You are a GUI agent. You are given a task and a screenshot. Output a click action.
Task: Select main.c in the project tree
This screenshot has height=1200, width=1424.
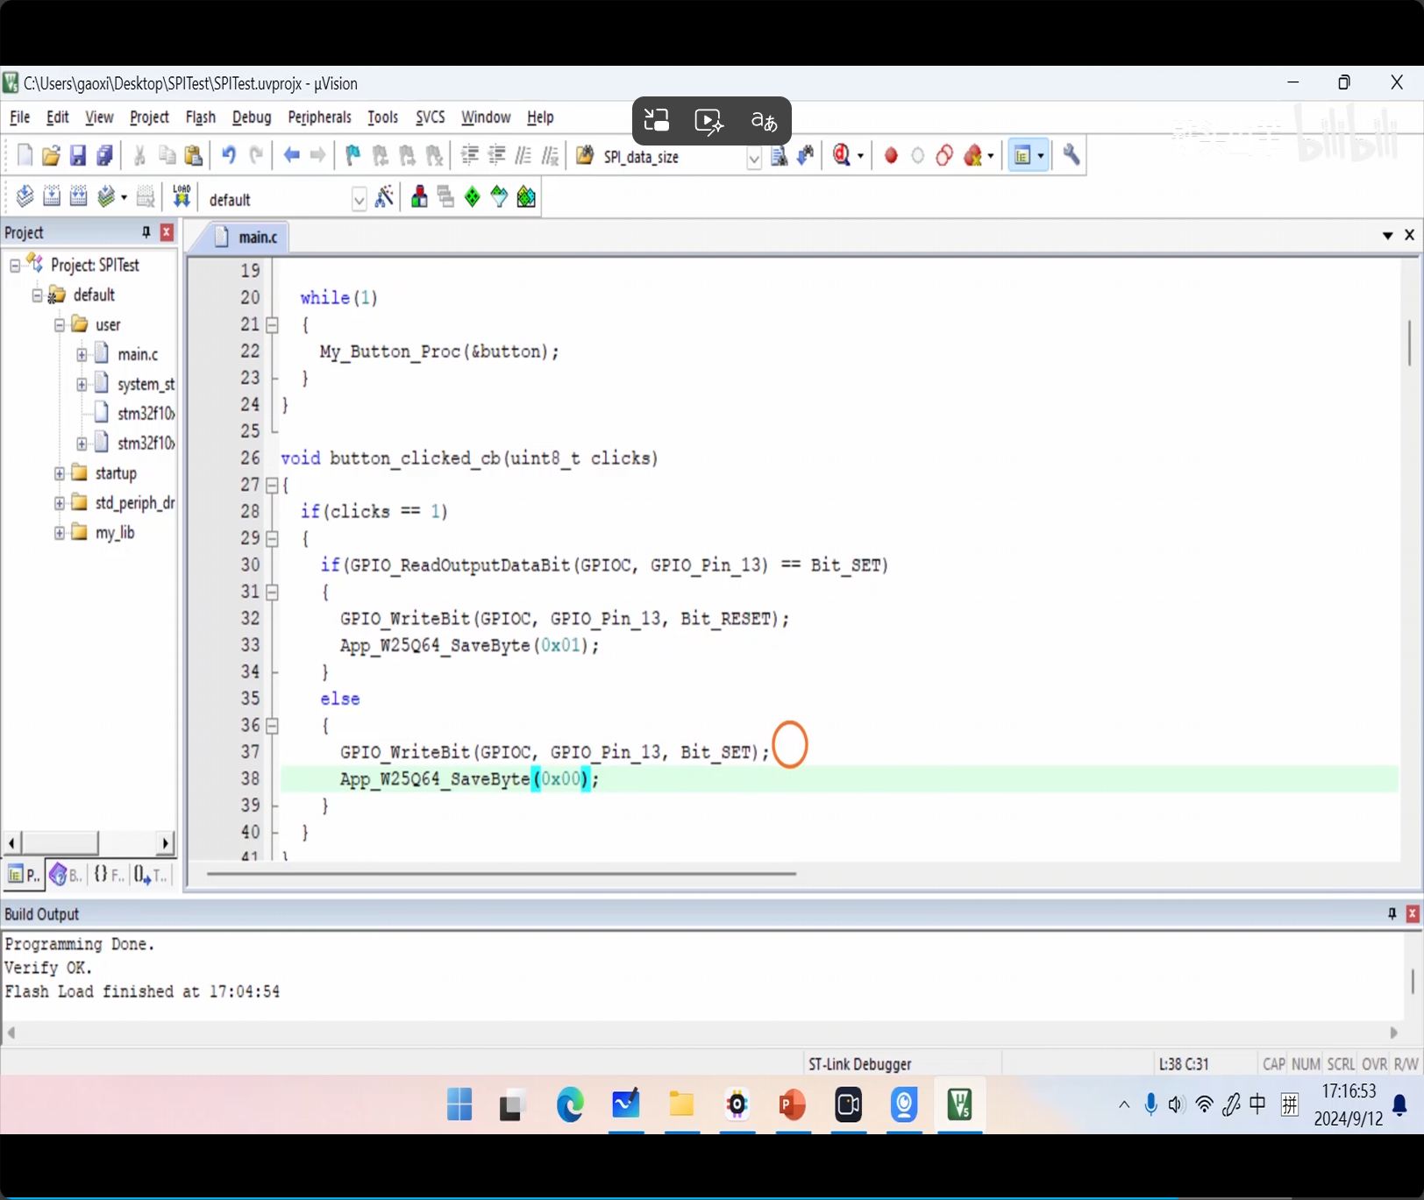coord(138,355)
